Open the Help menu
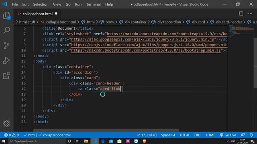Screen dimensions: 257x144 pyautogui.click(x=109, y=4)
